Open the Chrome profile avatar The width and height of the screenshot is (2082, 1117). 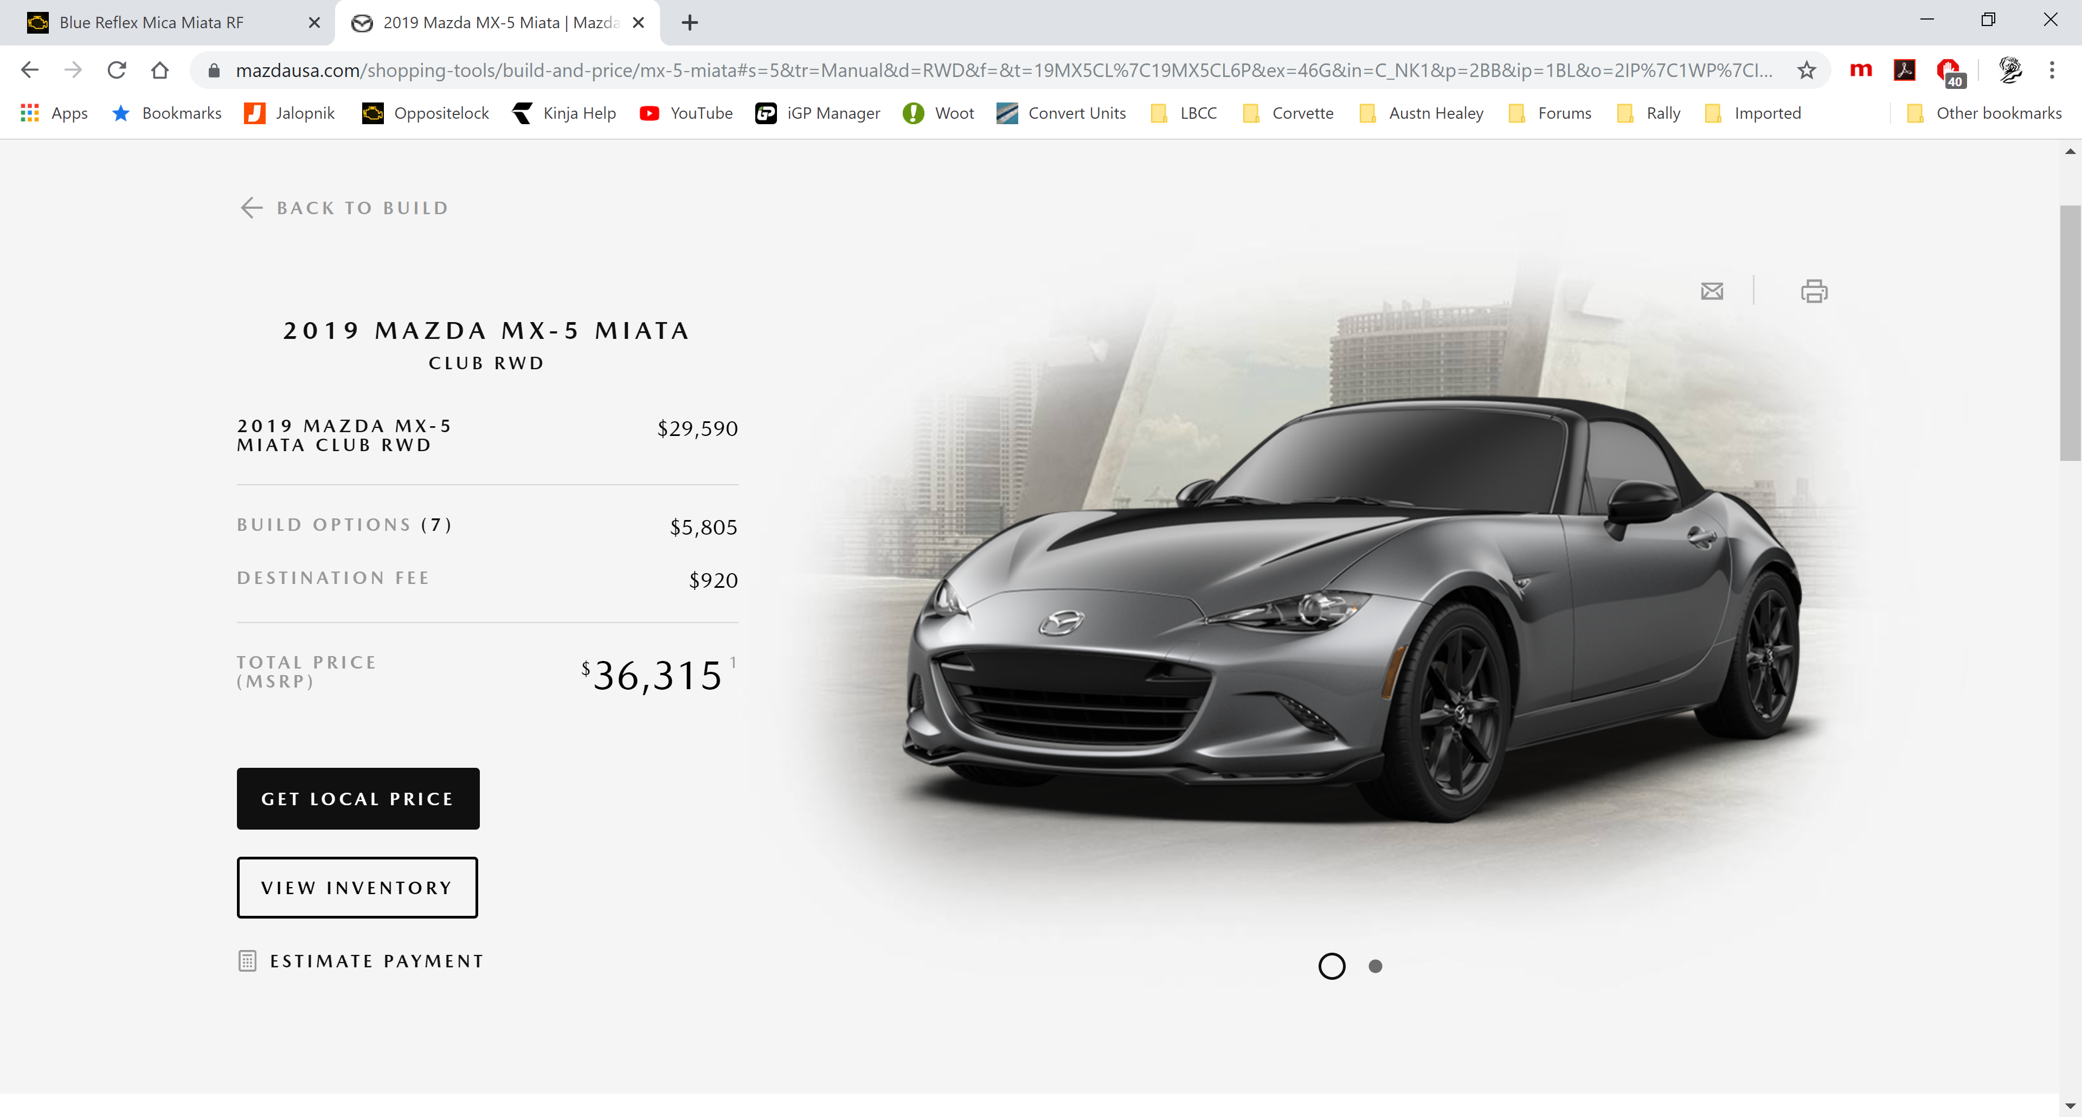2010,70
